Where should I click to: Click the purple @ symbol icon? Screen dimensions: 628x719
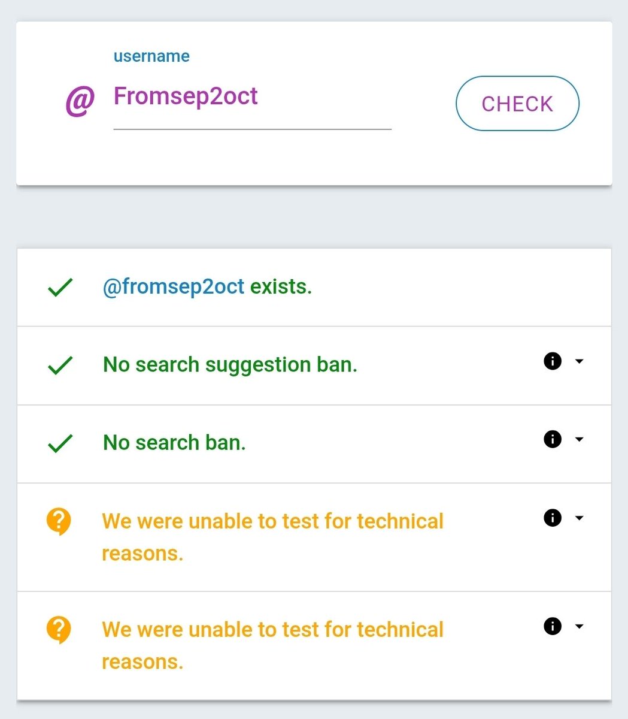tap(80, 101)
